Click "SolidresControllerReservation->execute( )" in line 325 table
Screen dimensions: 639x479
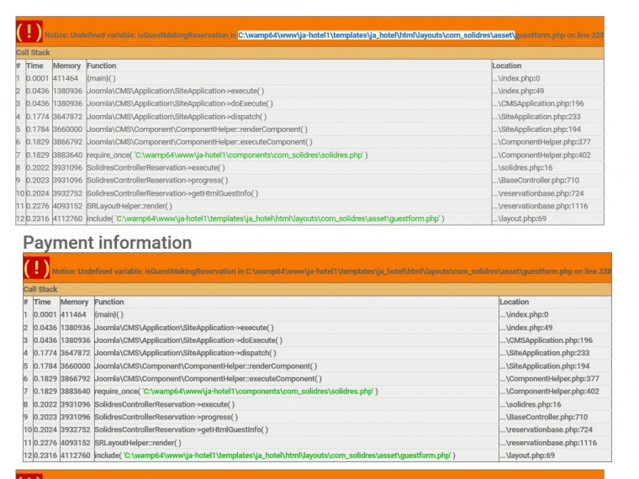click(156, 167)
